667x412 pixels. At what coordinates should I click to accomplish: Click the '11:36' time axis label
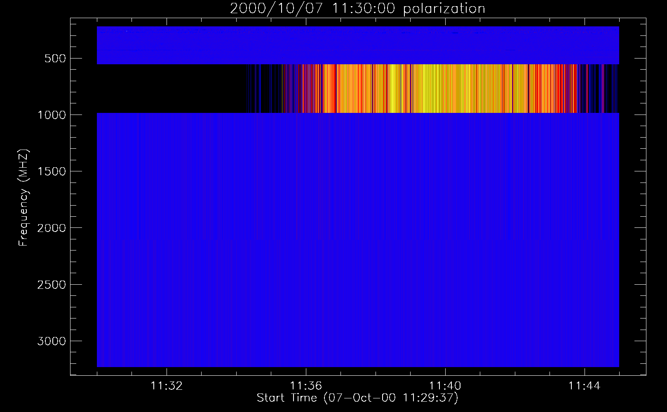click(x=306, y=386)
